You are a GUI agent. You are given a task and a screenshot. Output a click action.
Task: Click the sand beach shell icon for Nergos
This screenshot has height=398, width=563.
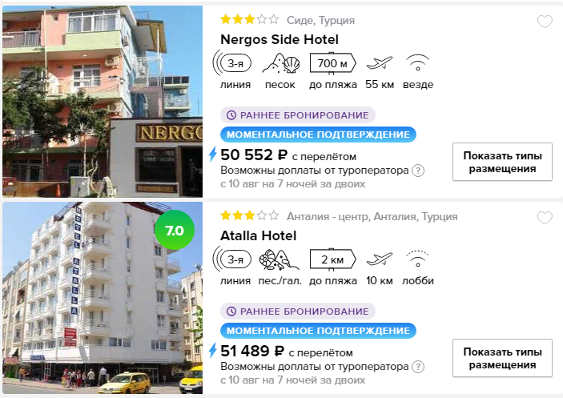click(281, 64)
